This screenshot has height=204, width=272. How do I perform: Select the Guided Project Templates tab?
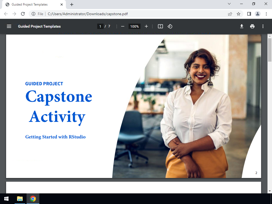pyautogui.click(x=34, y=5)
